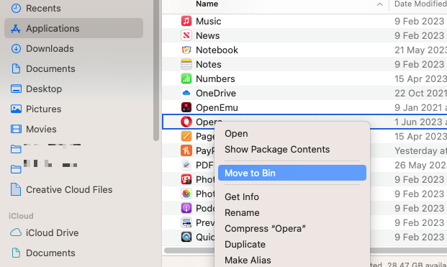Click the Photo Booth app icon
The height and width of the screenshot is (267, 447).
coord(186,179)
